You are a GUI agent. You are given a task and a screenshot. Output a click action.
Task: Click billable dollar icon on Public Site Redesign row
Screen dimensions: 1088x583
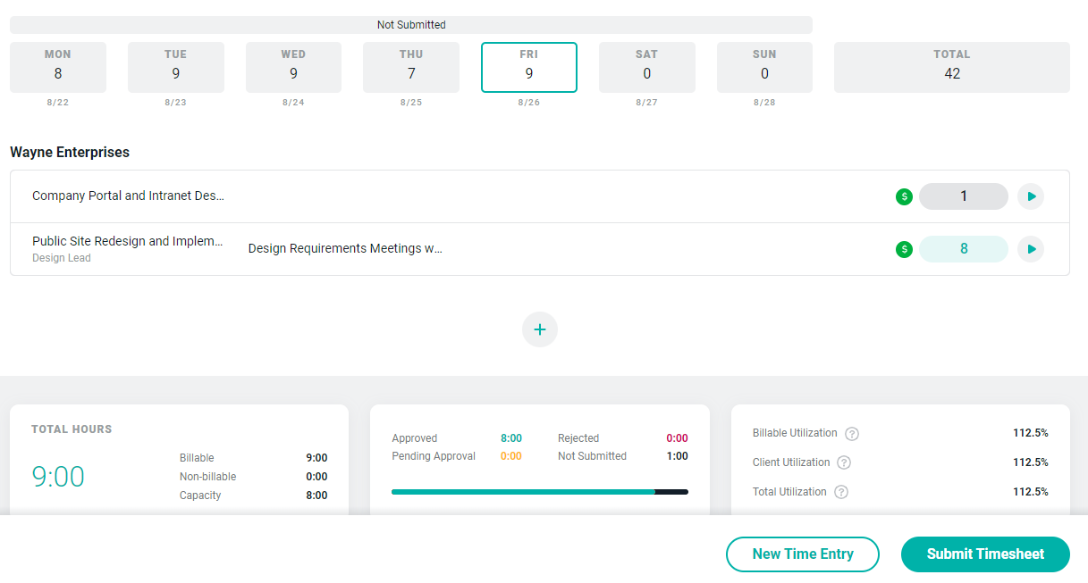(904, 249)
